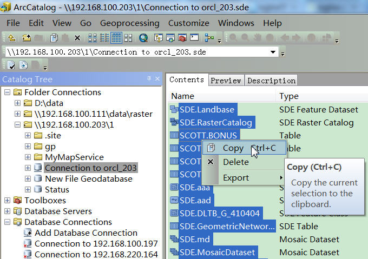
Task: Click the Validate Metadata icon
Action: [x=11, y=65]
